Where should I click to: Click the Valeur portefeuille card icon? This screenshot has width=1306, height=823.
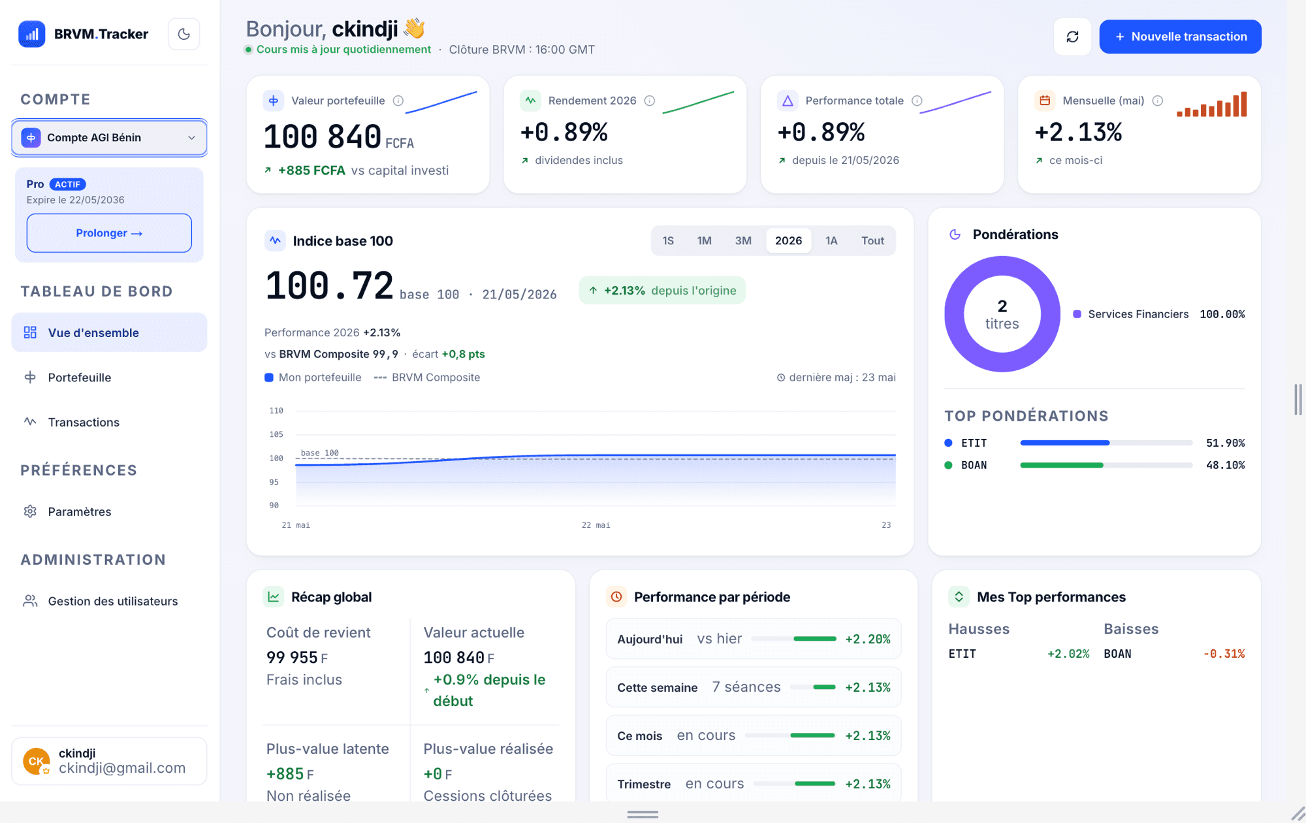pyautogui.click(x=274, y=101)
